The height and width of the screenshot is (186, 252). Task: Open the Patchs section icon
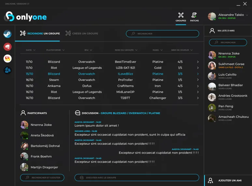coord(194,17)
